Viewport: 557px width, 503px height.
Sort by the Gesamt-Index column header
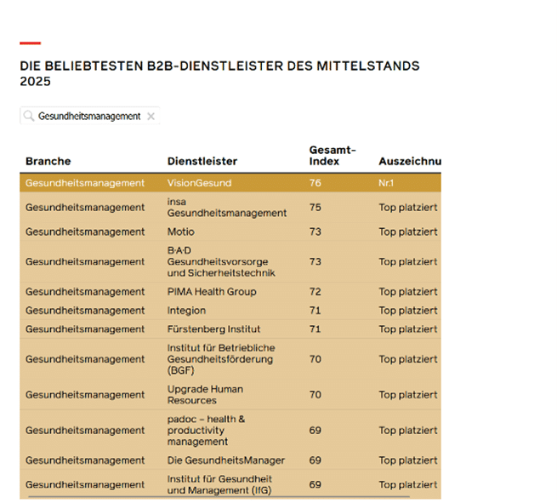(x=332, y=156)
